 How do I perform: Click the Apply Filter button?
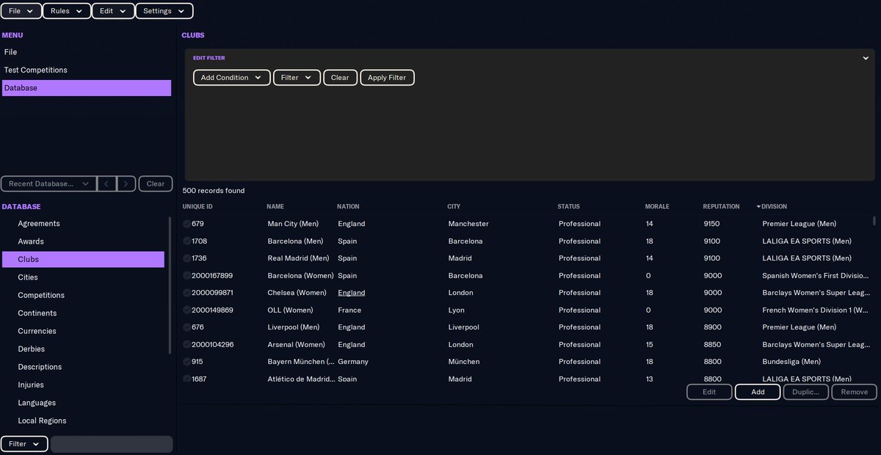pos(387,77)
